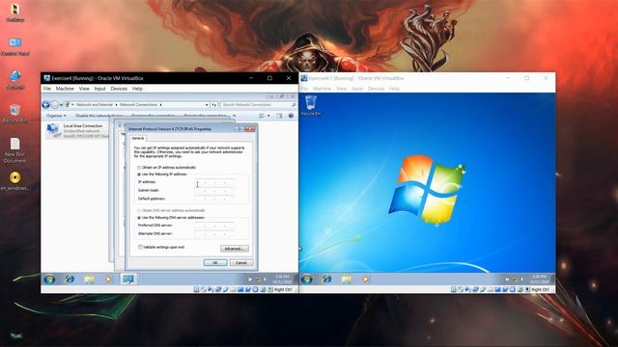This screenshot has height=347, width=618.
Task: Toggle the preview pane icon
Action: click(x=279, y=116)
